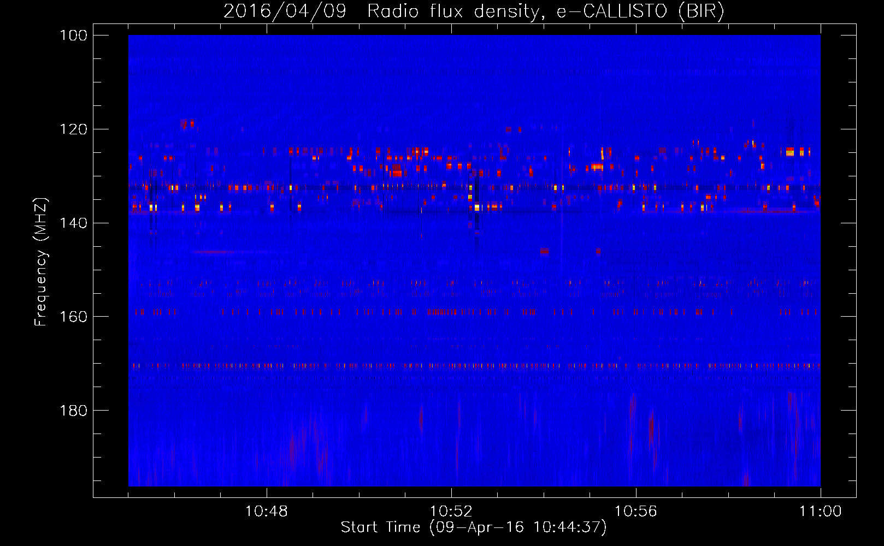This screenshot has height=546, width=884.
Task: Click the frequency tick label 100
Action: 73,35
